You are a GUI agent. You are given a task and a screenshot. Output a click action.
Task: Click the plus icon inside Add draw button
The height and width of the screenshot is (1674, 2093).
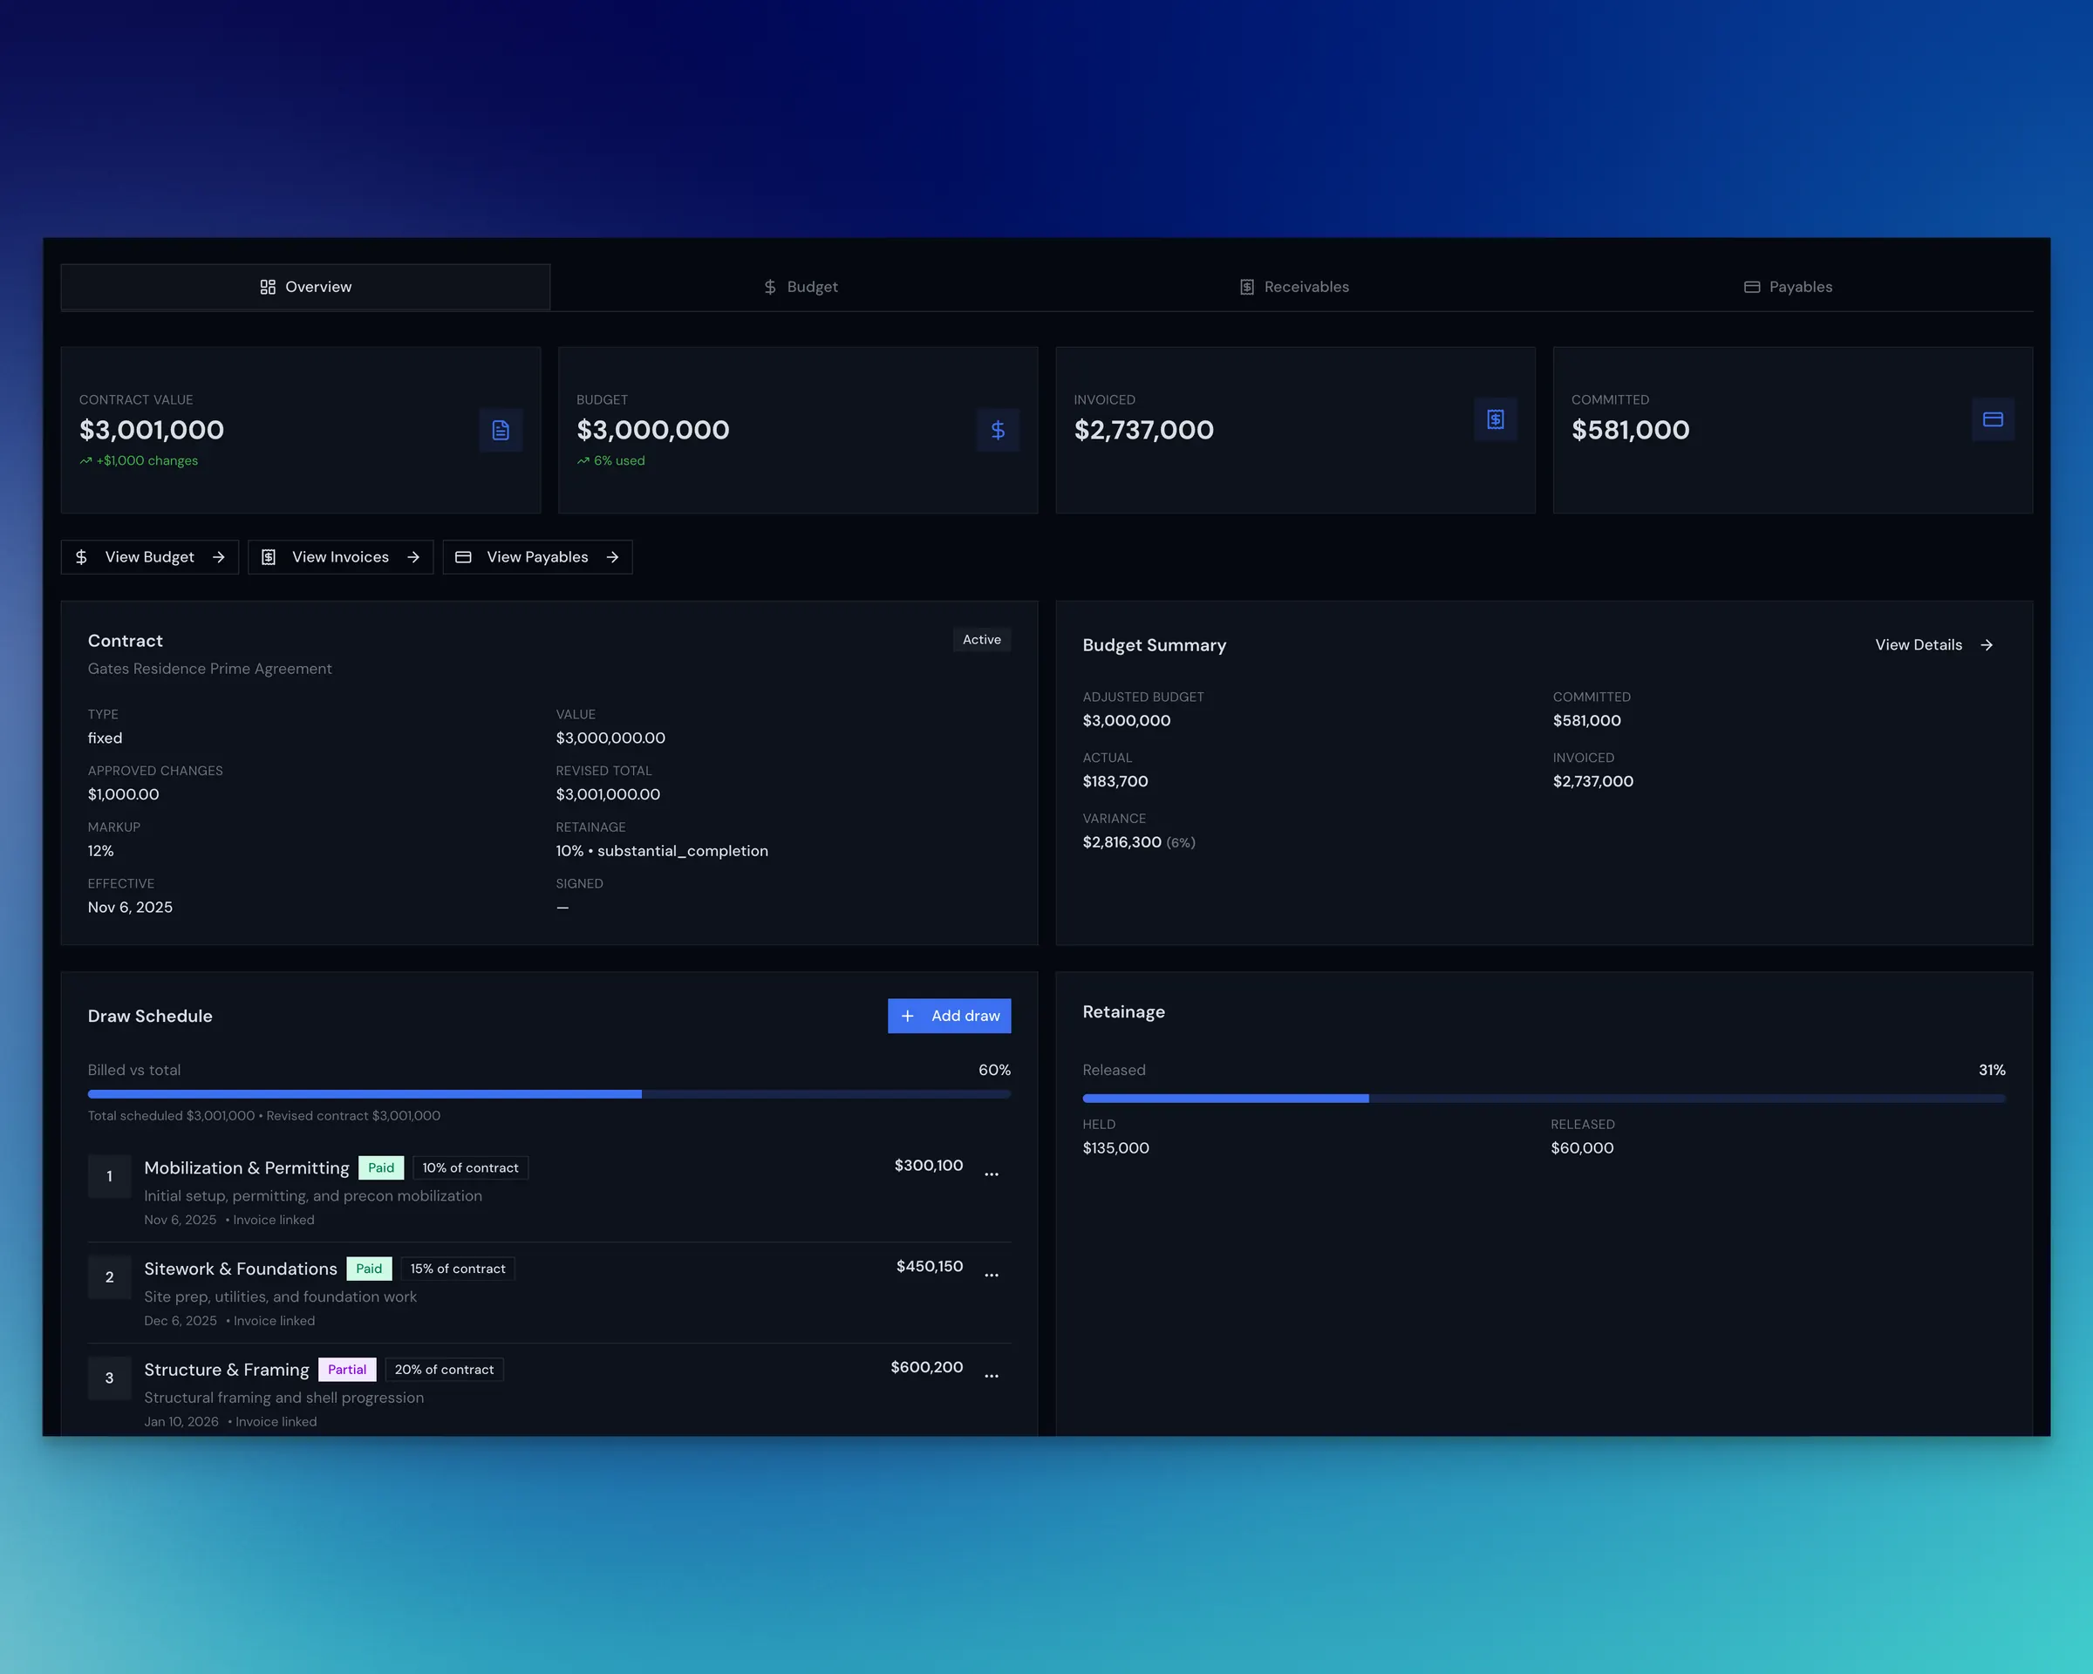point(908,1016)
